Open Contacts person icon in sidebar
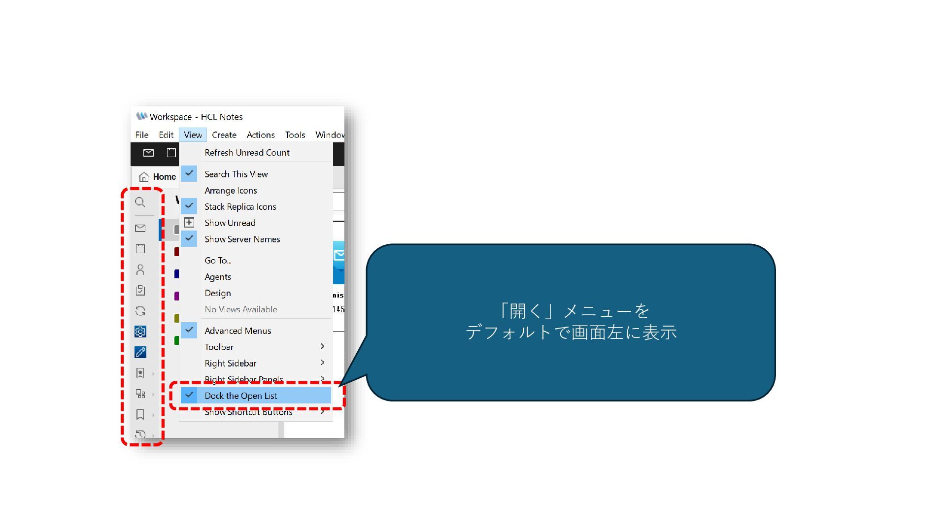 click(x=140, y=269)
